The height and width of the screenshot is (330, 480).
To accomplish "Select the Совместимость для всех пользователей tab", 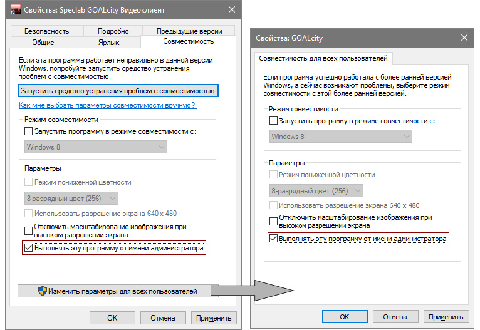I will click(x=323, y=58).
